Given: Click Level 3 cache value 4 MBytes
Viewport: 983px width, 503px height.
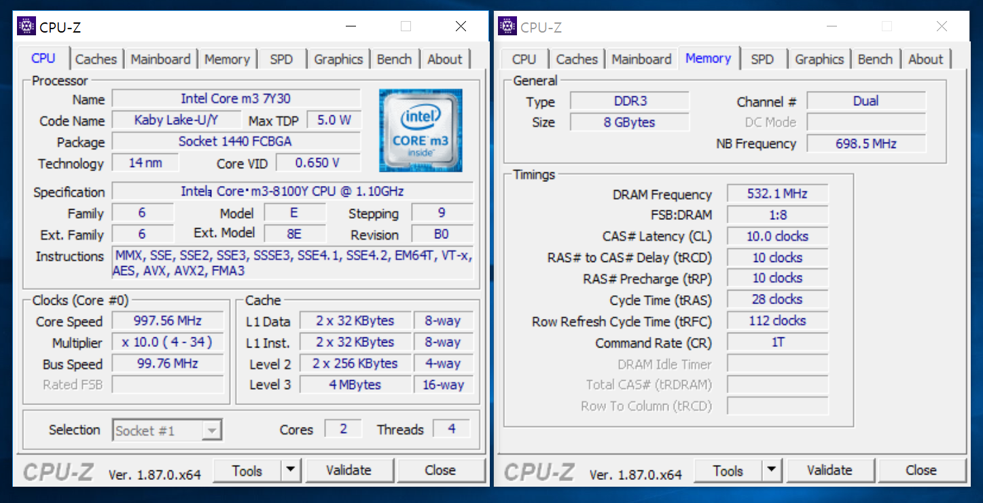Looking at the screenshot, I should click(355, 384).
